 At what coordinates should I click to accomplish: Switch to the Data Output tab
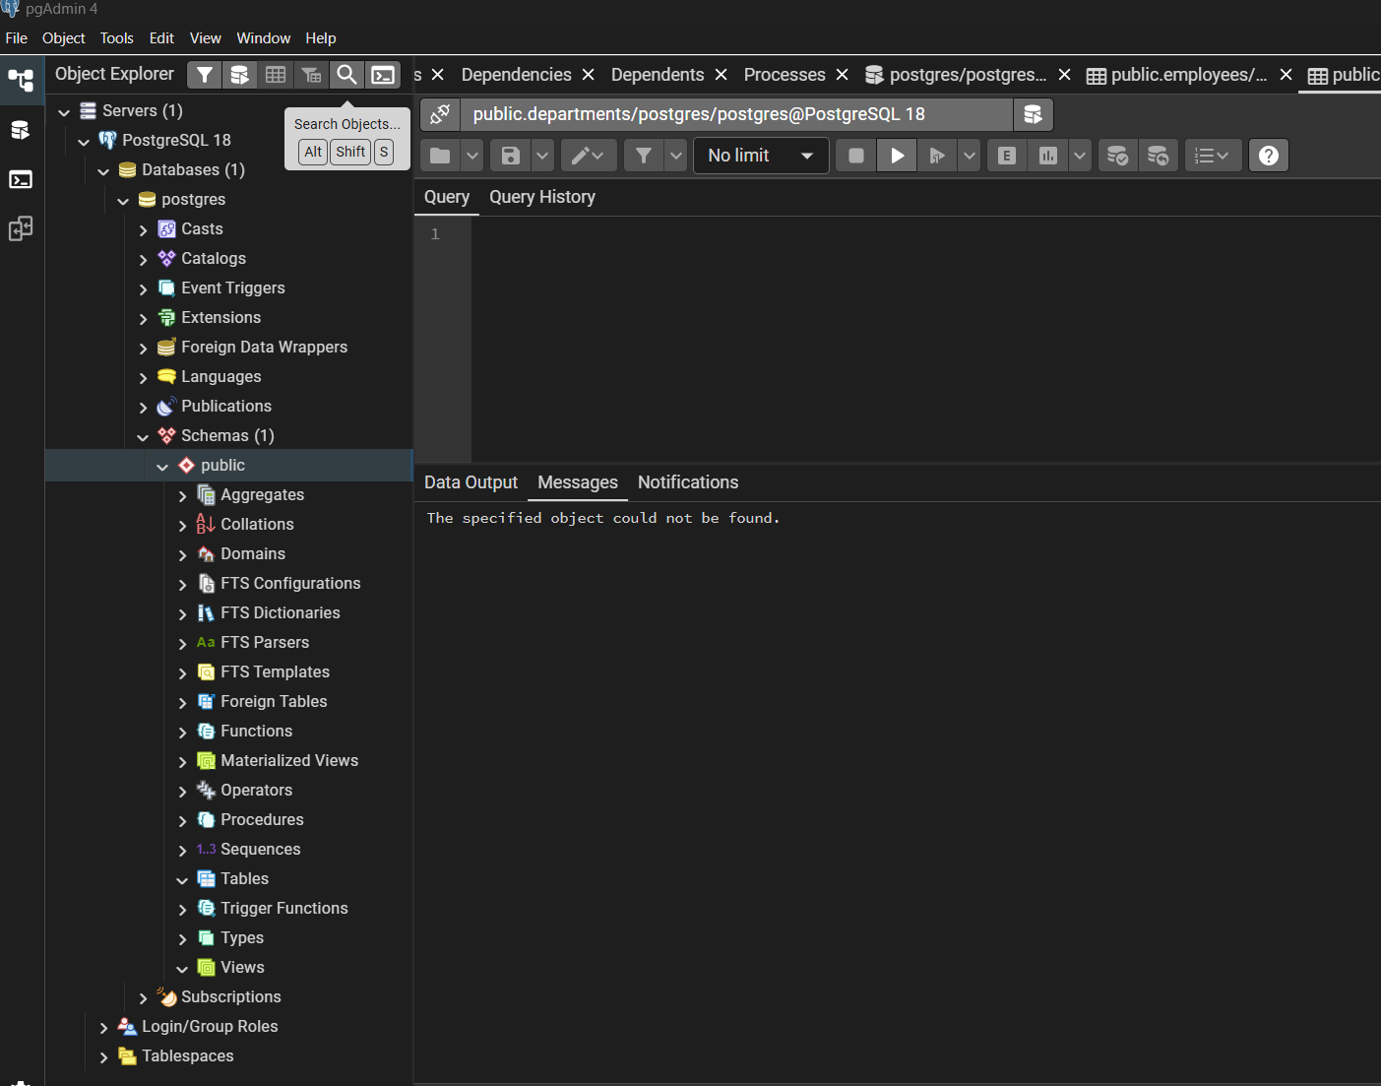click(471, 482)
